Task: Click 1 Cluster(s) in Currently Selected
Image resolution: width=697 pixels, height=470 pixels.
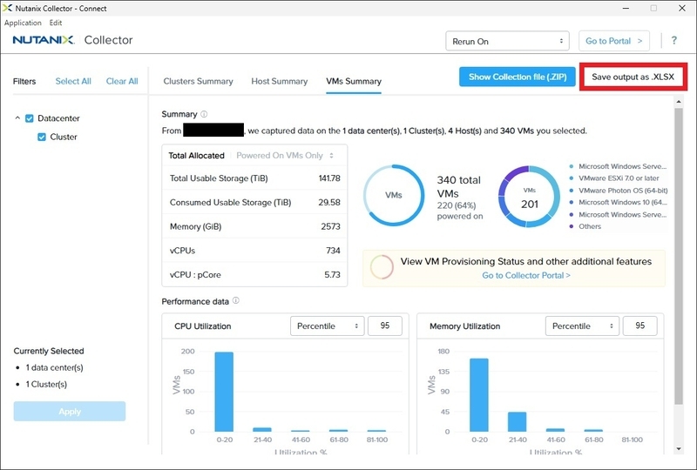Action: tap(46, 384)
